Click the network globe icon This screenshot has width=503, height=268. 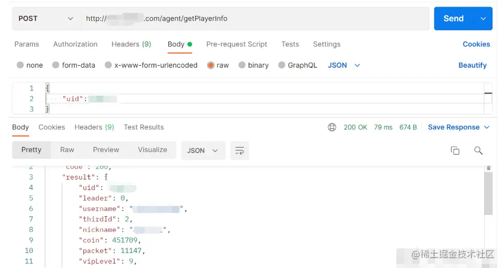tap(332, 127)
